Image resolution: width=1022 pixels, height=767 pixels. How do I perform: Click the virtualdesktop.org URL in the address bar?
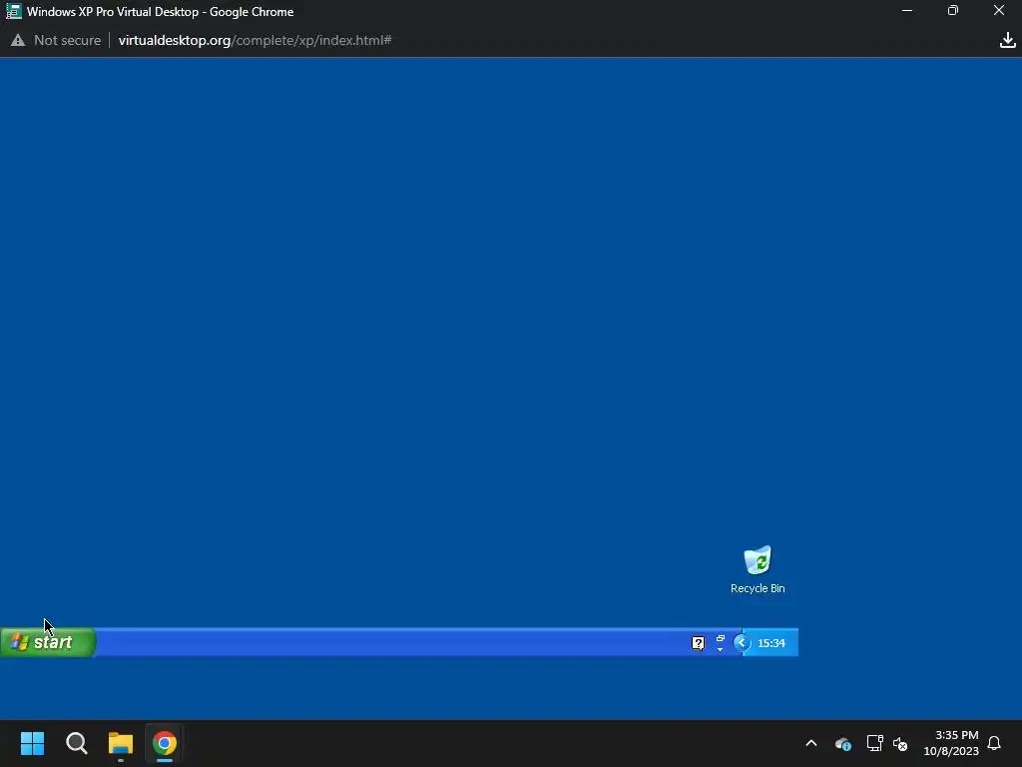pos(255,40)
